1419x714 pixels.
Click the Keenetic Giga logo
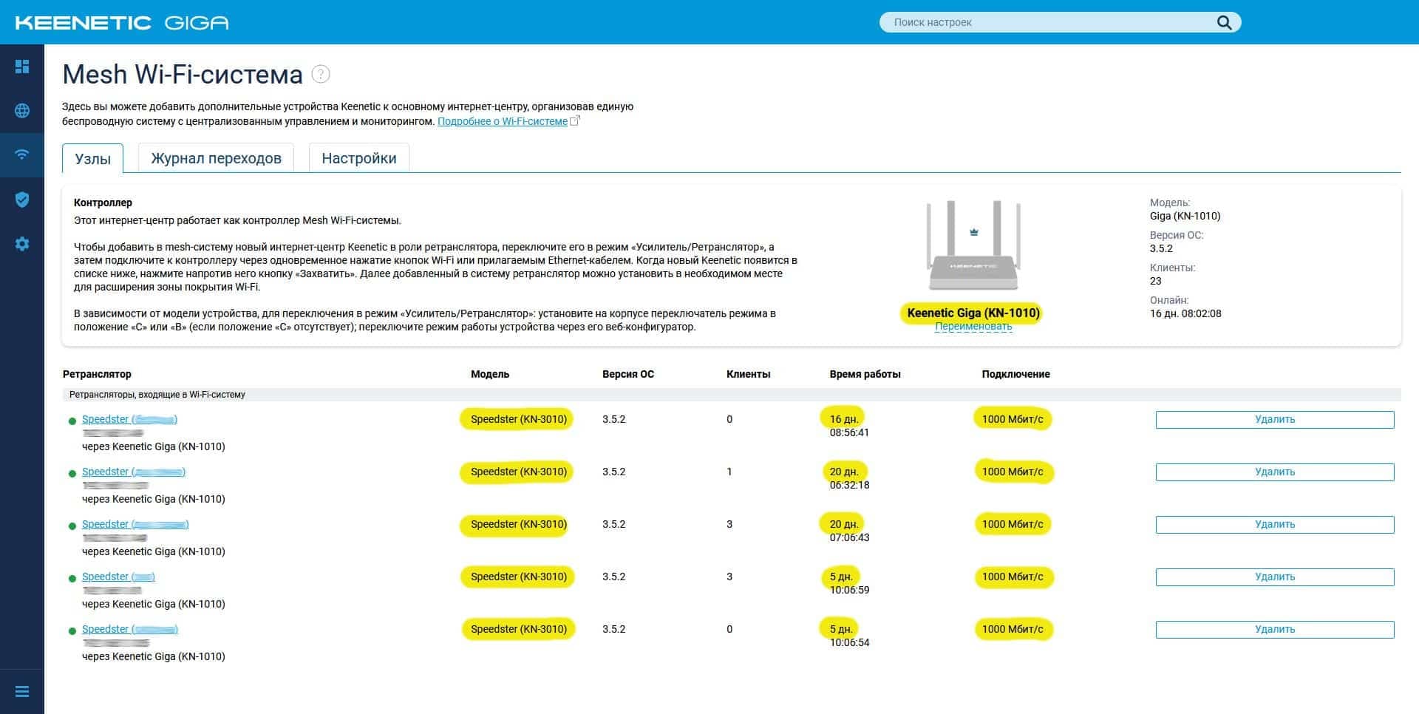coord(122,23)
